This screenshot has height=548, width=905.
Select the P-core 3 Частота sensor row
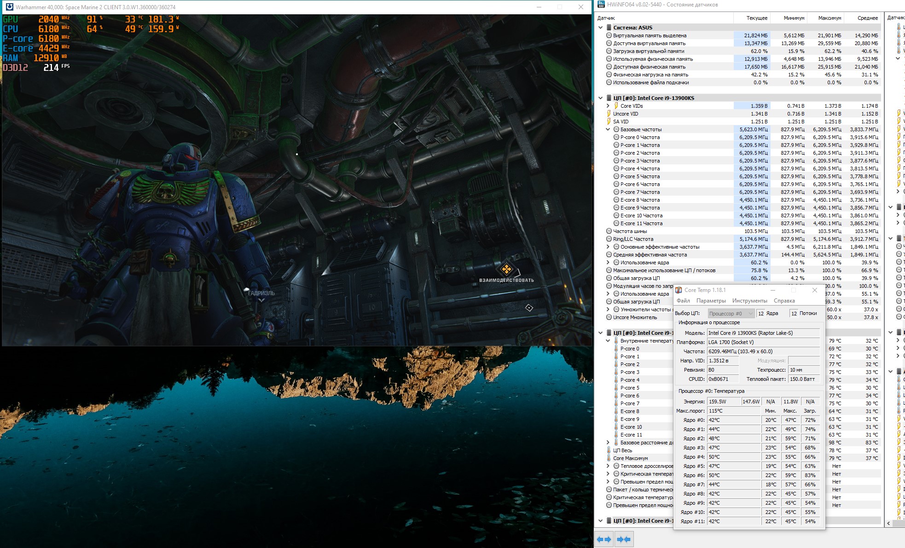(640, 161)
